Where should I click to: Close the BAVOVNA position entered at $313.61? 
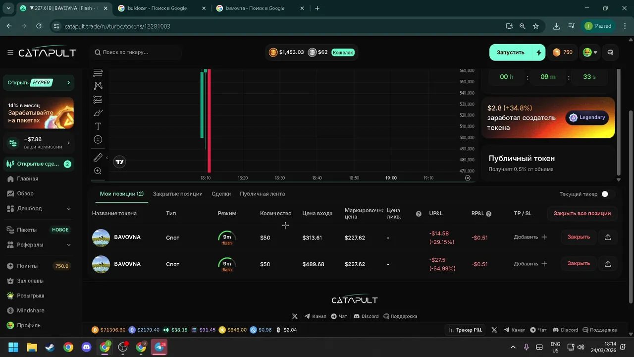tap(579, 237)
